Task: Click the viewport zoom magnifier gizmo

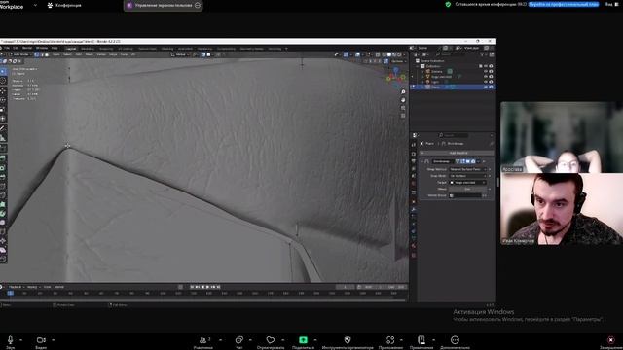Action: pos(403,92)
